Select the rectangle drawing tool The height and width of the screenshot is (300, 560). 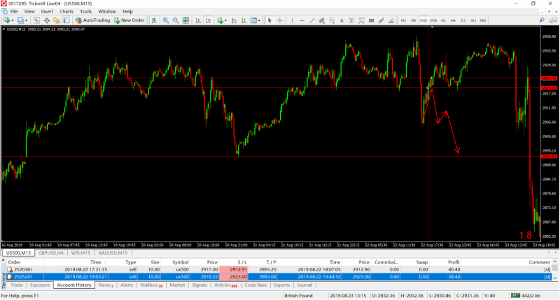tap(372, 20)
